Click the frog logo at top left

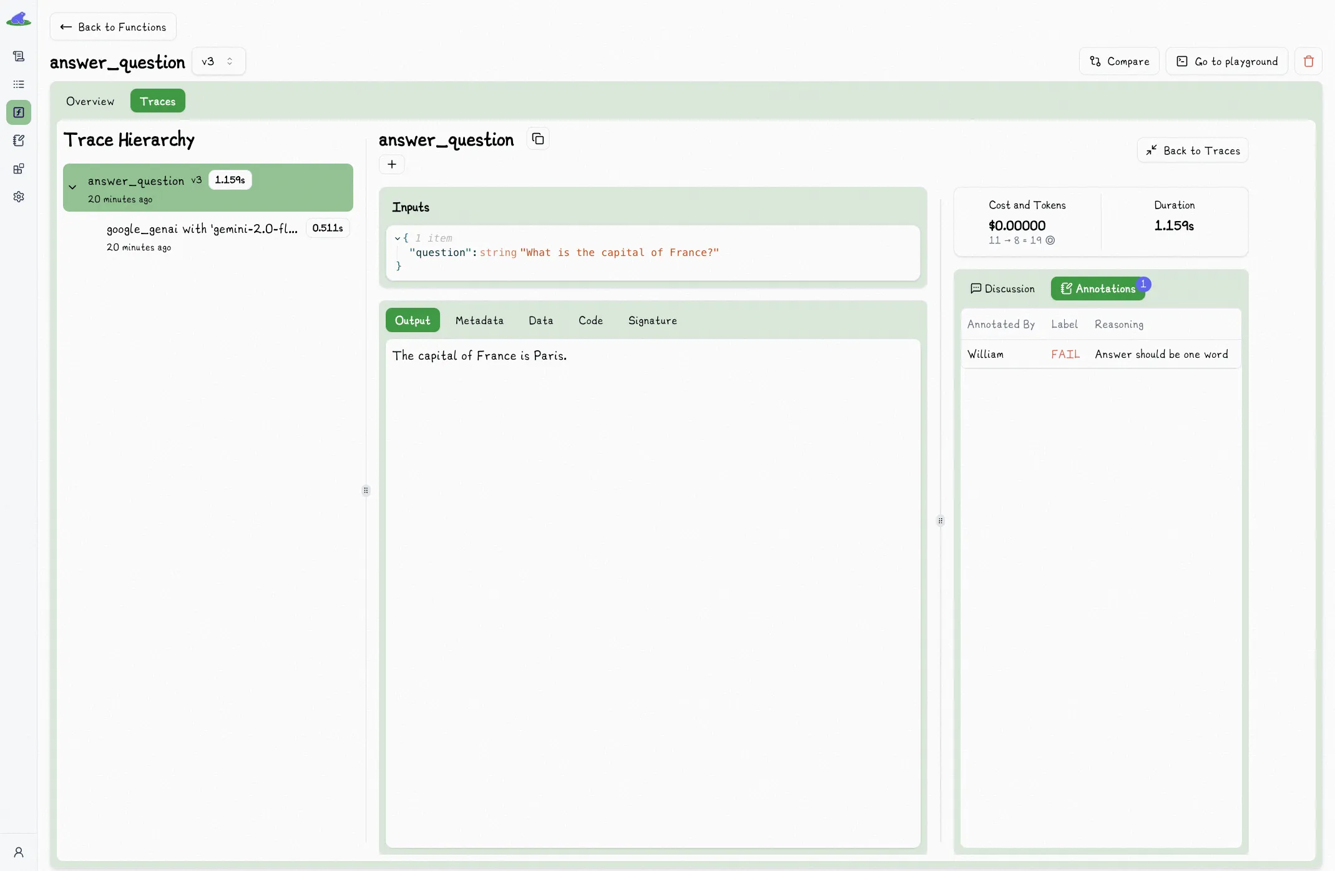(x=19, y=18)
